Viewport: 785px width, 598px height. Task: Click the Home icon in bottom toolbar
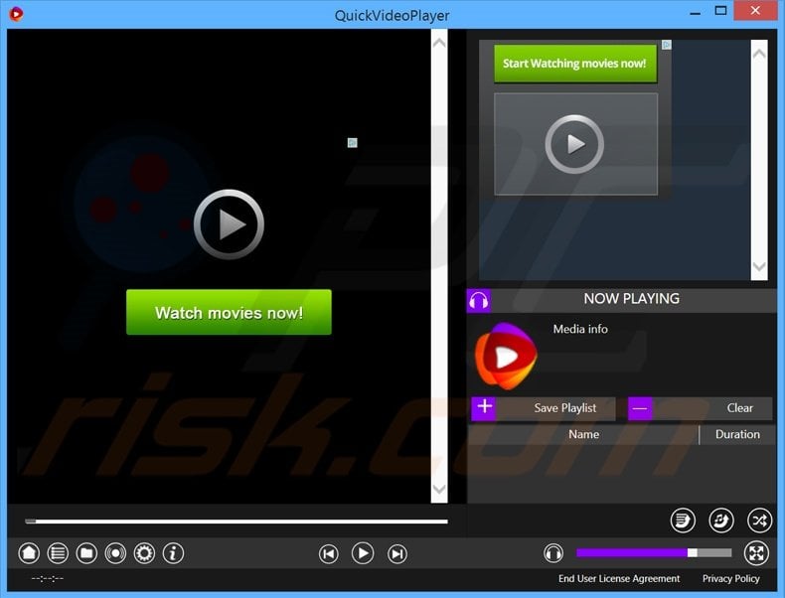click(x=29, y=553)
